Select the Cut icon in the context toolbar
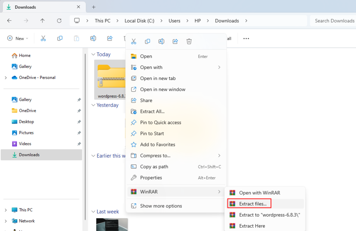 (x=133, y=41)
